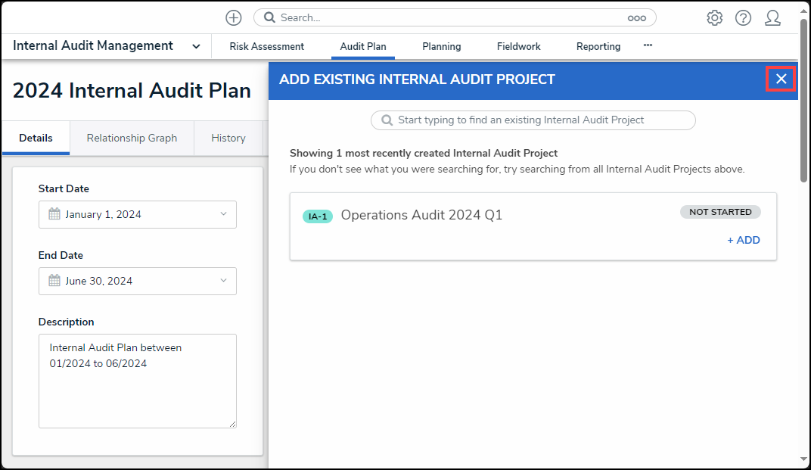This screenshot has width=811, height=470.
Task: Select the Relationship Graph tab
Action: point(132,138)
